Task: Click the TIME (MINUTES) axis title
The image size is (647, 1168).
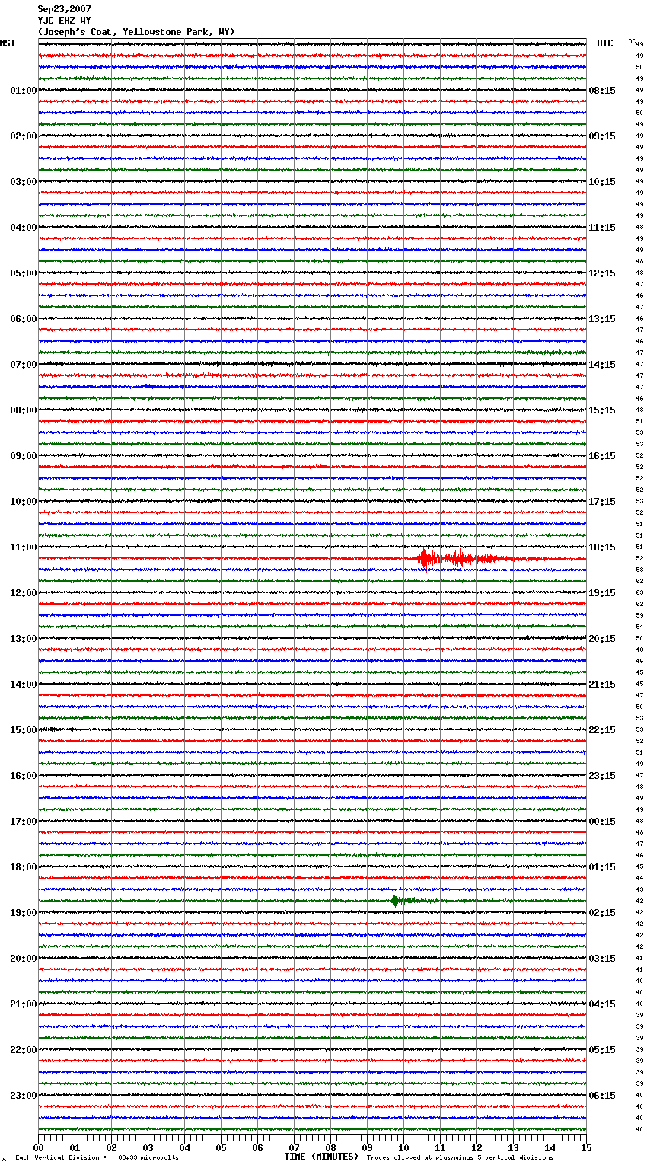Action: (321, 1157)
